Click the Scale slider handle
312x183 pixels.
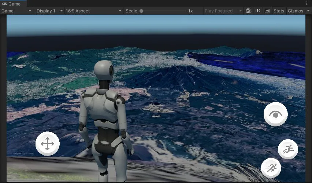point(141,11)
